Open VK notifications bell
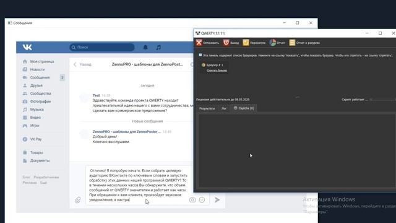Screen dimensions: 396x223 point(145,47)
